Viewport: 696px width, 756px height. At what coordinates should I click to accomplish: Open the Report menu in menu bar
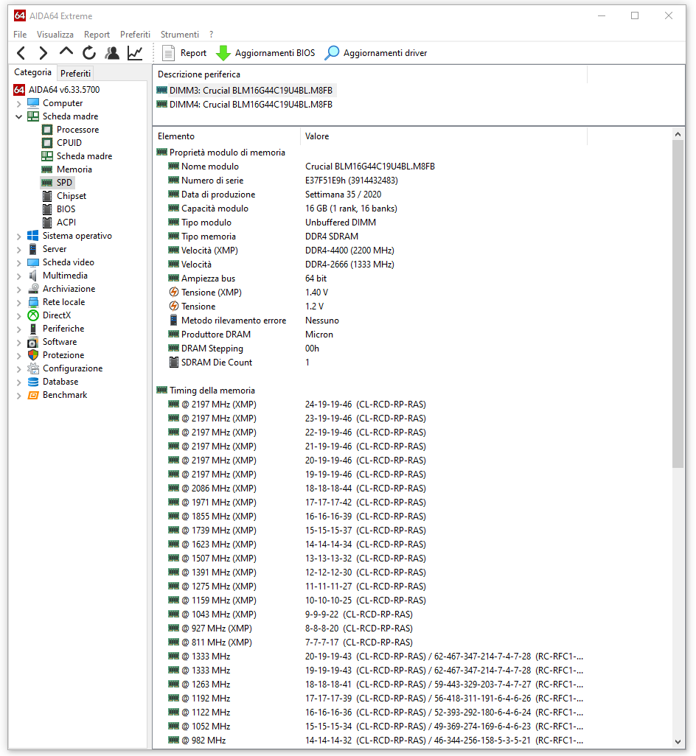coord(97,35)
